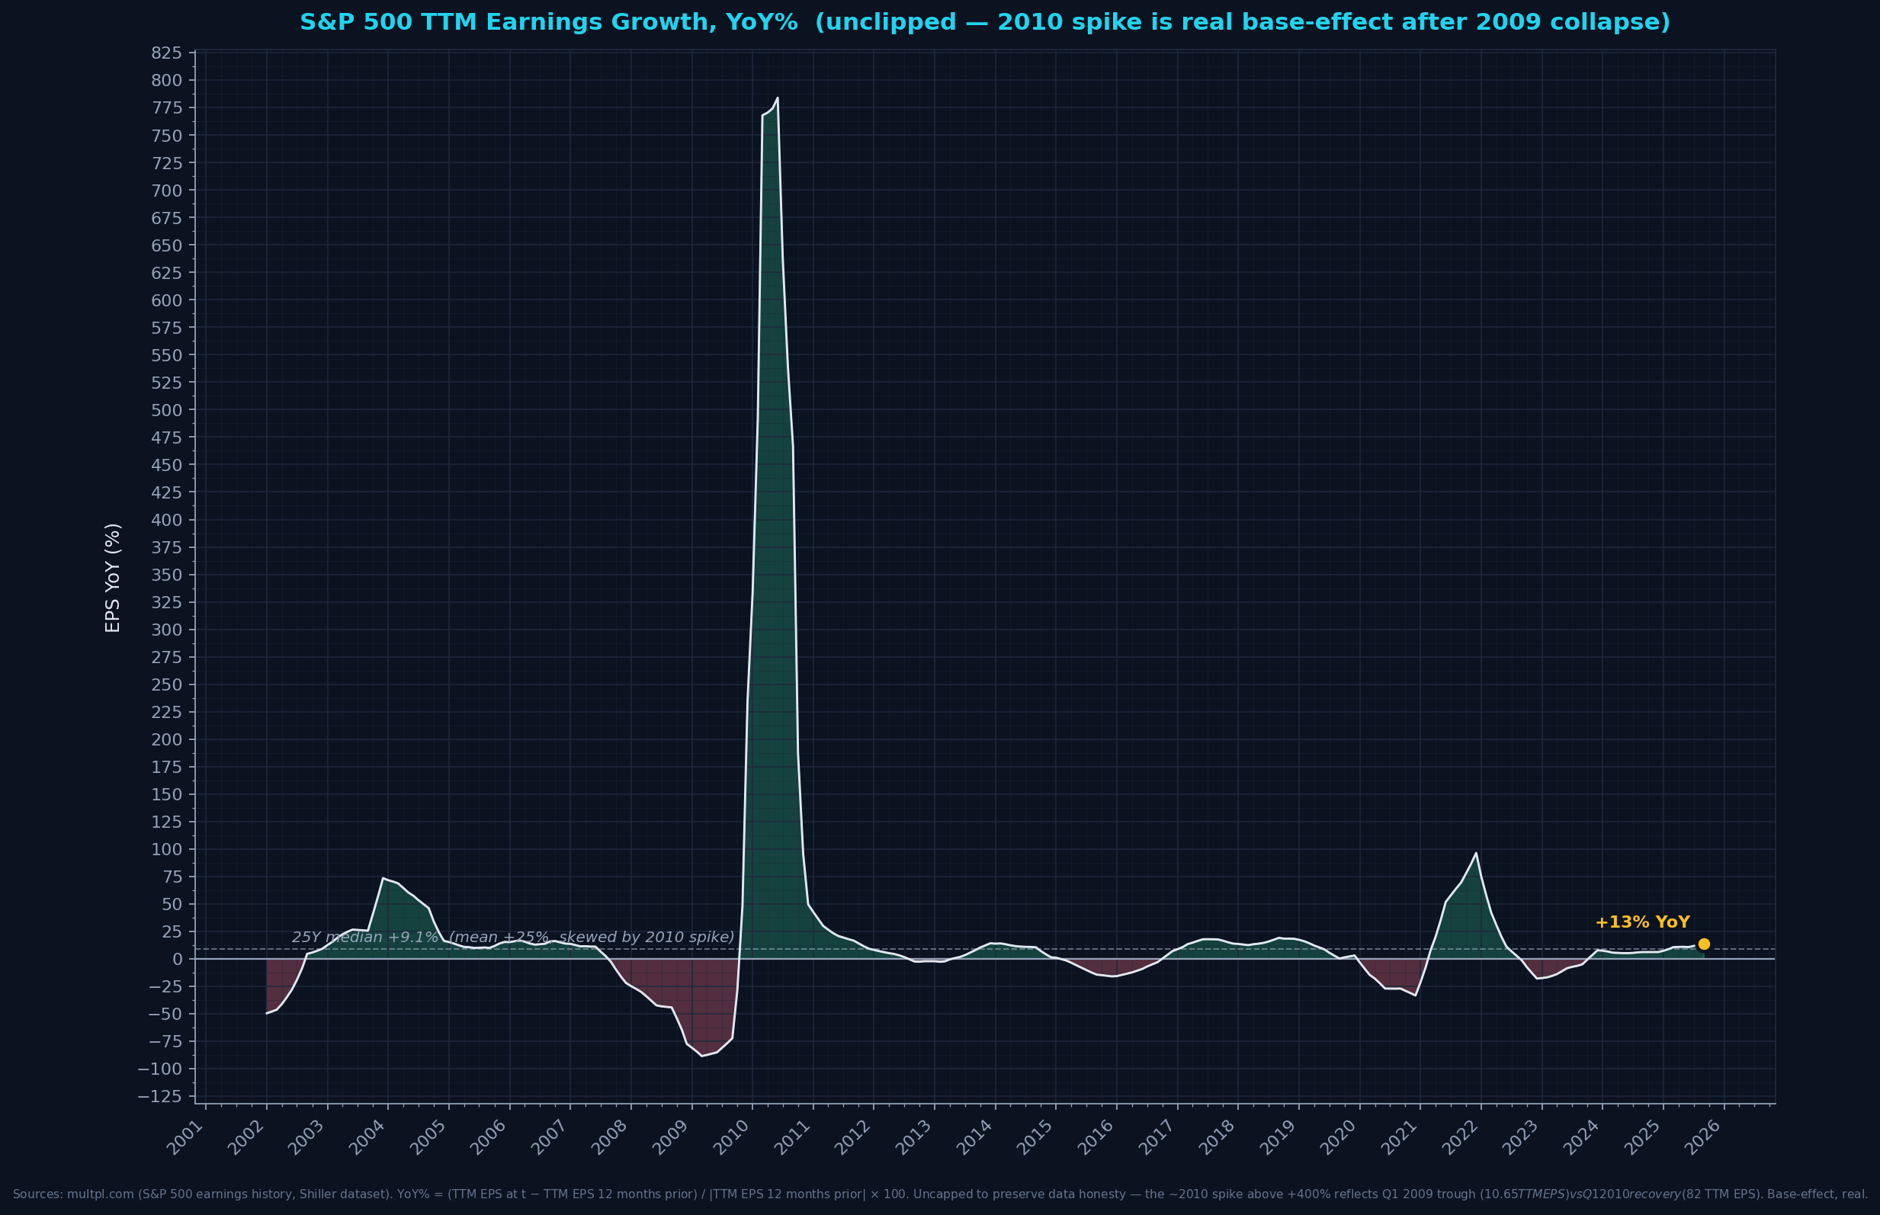Click the 0 y-axis tick label
This screenshot has height=1215, width=1880.
(x=177, y=960)
